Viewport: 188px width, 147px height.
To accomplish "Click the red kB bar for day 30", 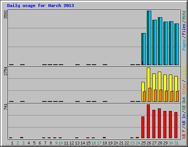I will pos(170,125).
